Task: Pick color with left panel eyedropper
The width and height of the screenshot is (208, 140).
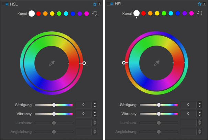Action: point(52,63)
